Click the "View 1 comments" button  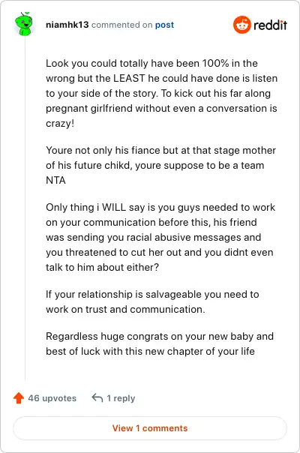point(150,428)
